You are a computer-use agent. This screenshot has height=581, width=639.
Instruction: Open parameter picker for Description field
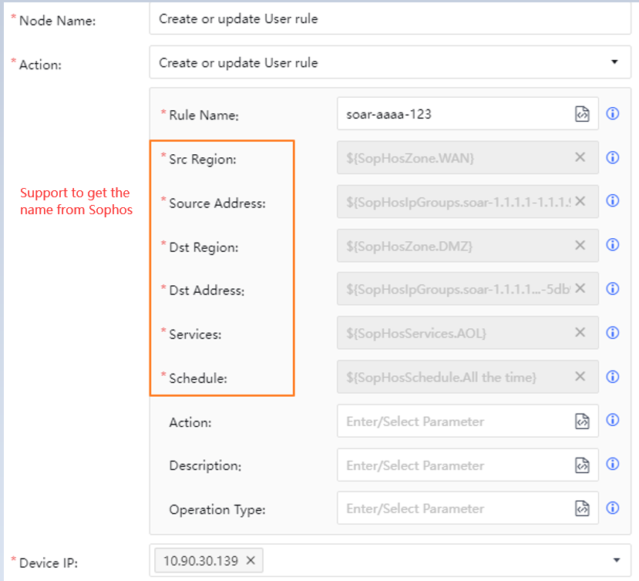tap(582, 465)
